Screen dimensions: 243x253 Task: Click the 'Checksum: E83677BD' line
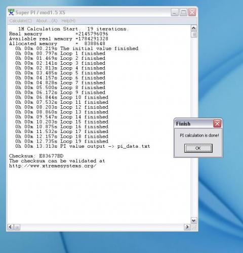click(x=36, y=156)
